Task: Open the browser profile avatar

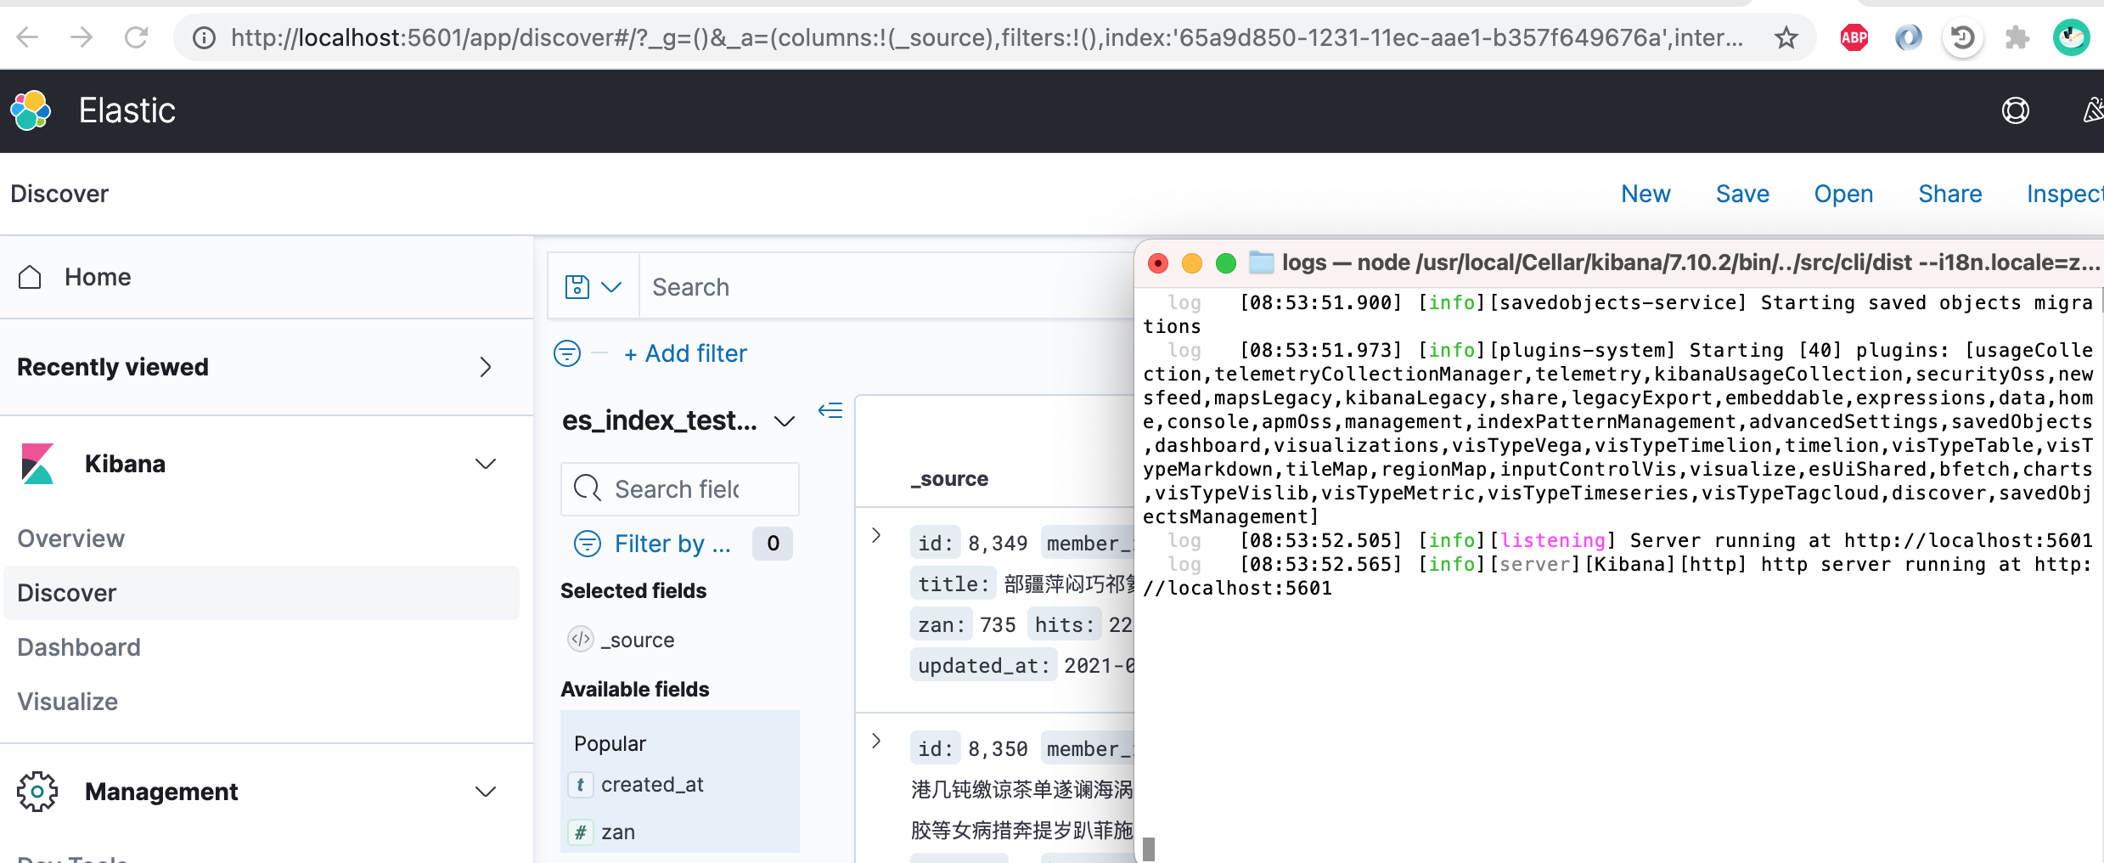Action: click(x=2071, y=37)
